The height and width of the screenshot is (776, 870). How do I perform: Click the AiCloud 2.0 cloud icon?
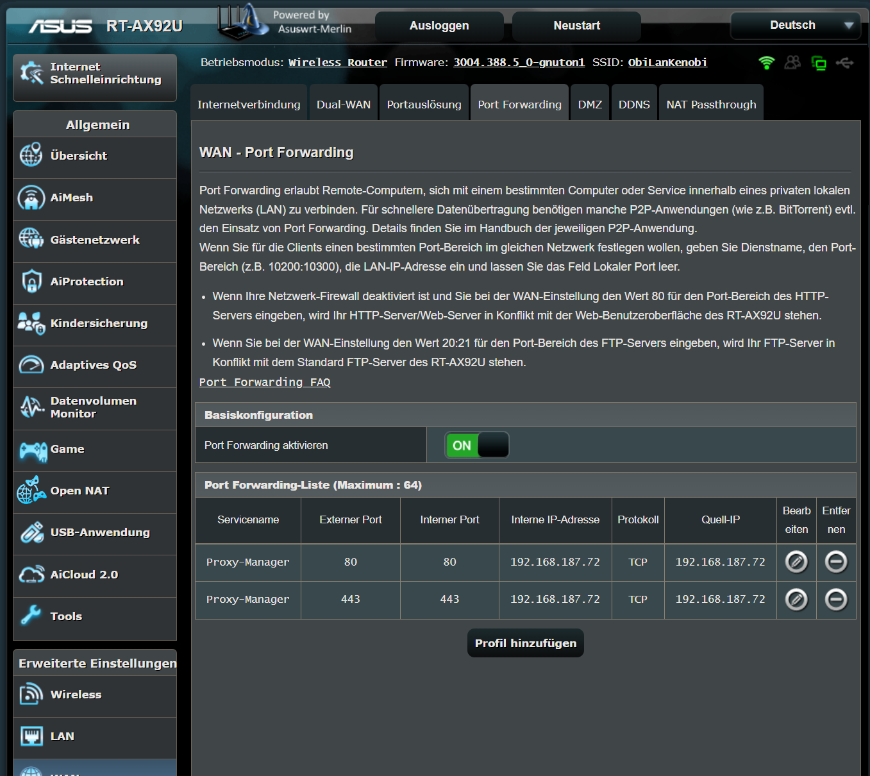pyautogui.click(x=31, y=574)
